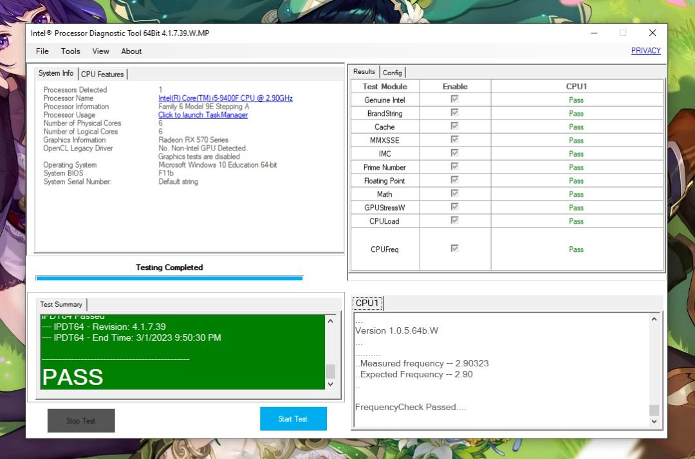Click the FrequencyCheck Passed line
This screenshot has height=459, width=695.
411,407
